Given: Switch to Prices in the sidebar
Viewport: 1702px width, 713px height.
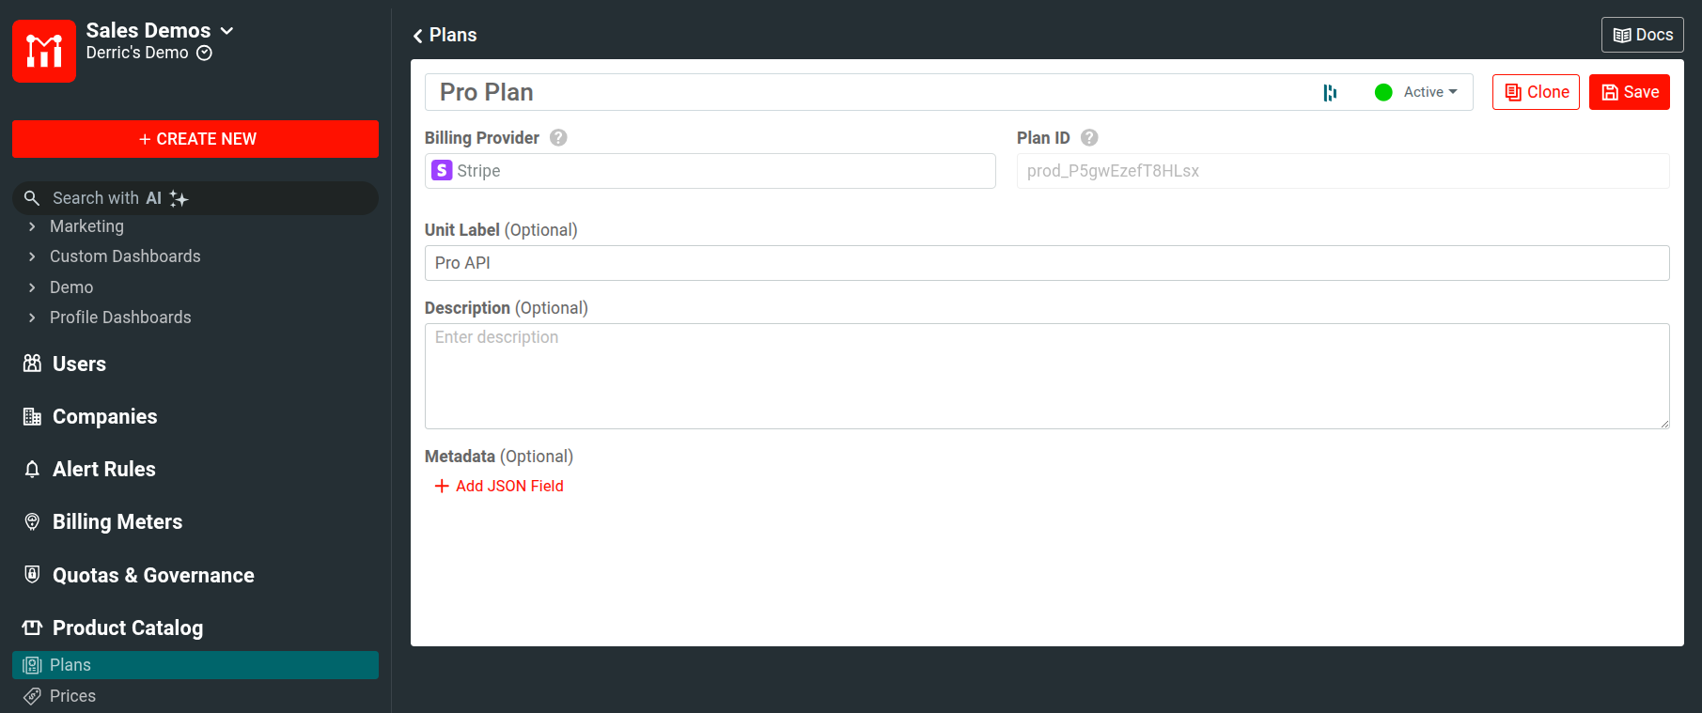Looking at the screenshot, I should click(72, 696).
